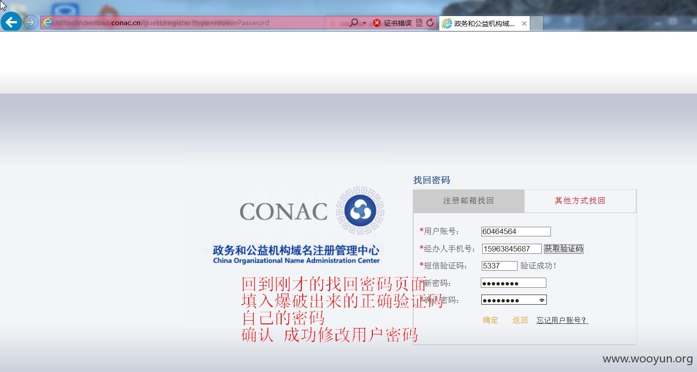Toggle the password reveal eye icon
This screenshot has height=372, width=697.
pos(542,301)
